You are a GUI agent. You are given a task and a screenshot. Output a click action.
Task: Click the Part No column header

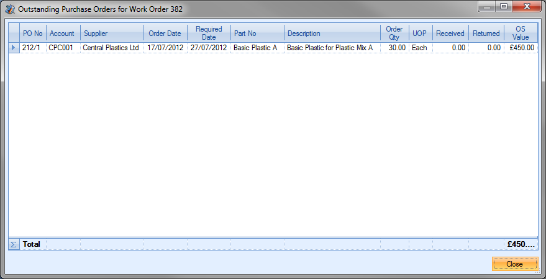pyautogui.click(x=257, y=33)
